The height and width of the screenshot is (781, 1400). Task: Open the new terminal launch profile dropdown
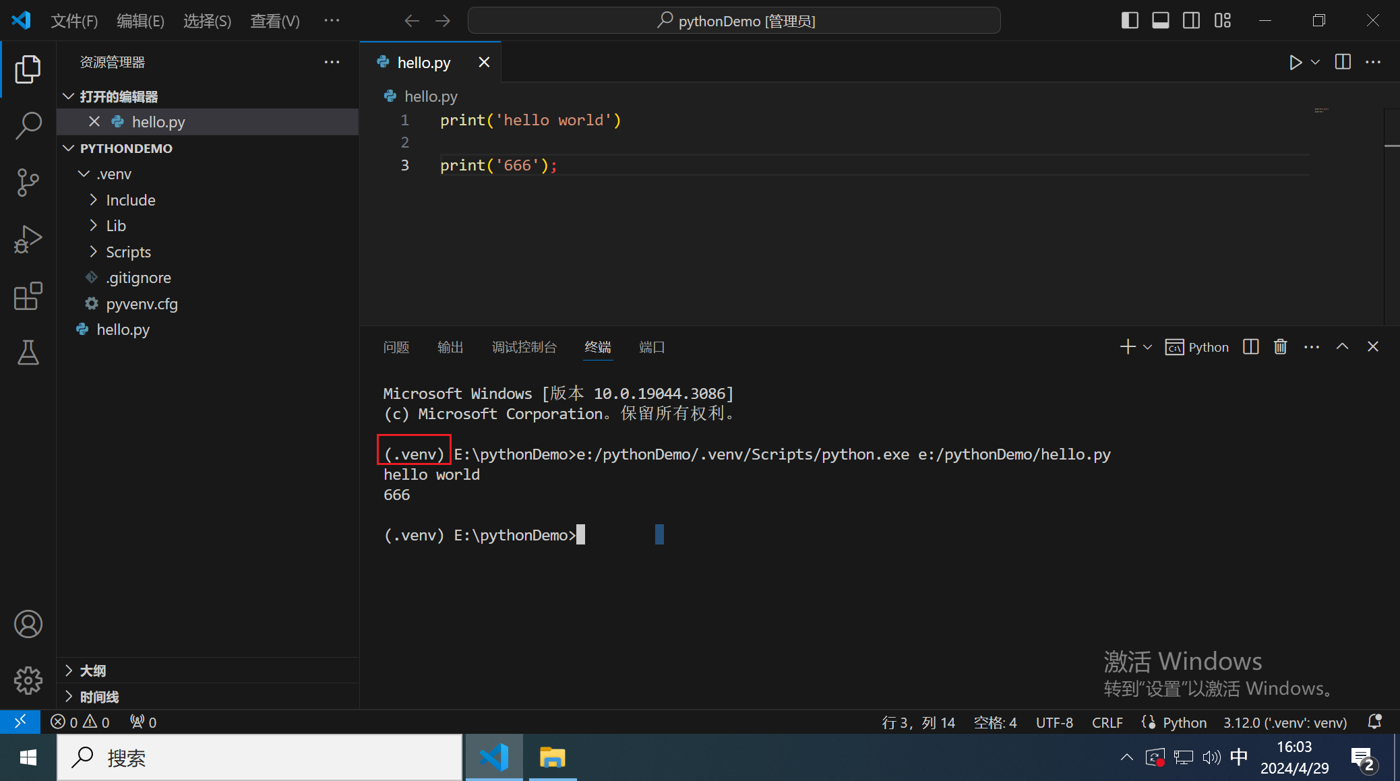pyautogui.click(x=1148, y=347)
